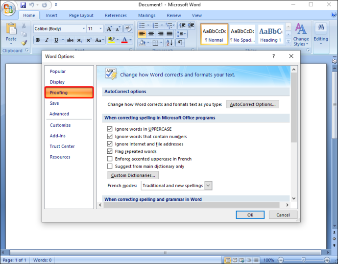Cancel the Word Options dialog
338x264 pixels.
(x=283, y=215)
